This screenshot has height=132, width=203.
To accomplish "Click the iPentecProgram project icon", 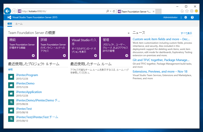I will pyautogui.click(x=11, y=77).
